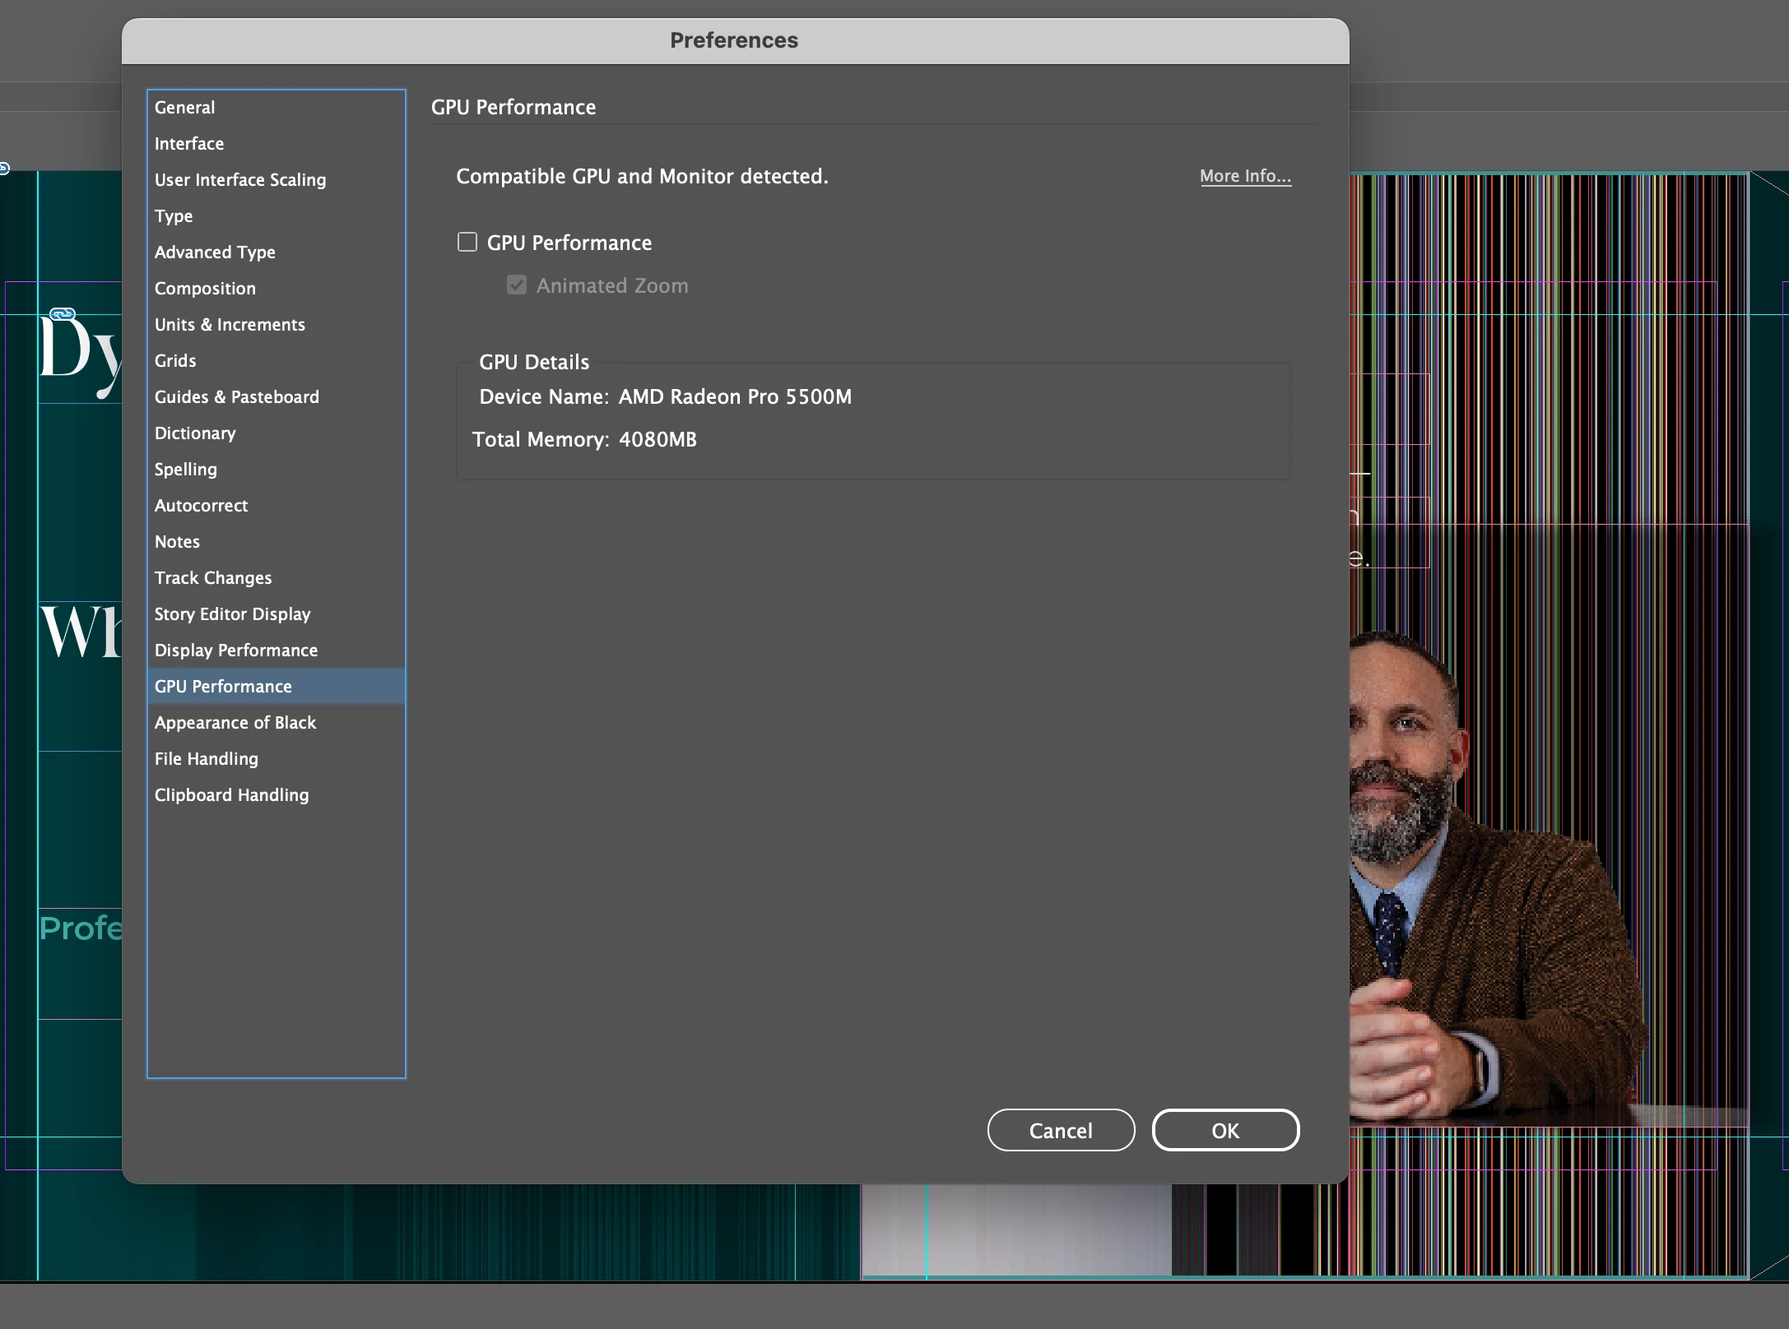The height and width of the screenshot is (1329, 1789).
Task: Click the Preferences dialog title bar
Action: pos(734,40)
